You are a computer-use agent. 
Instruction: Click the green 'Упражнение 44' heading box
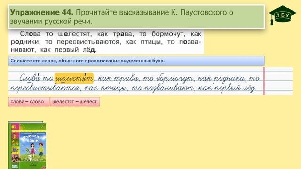click(x=136, y=17)
